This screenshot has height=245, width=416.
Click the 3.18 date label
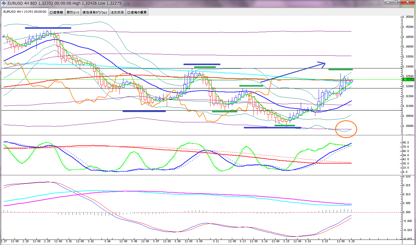(324, 242)
